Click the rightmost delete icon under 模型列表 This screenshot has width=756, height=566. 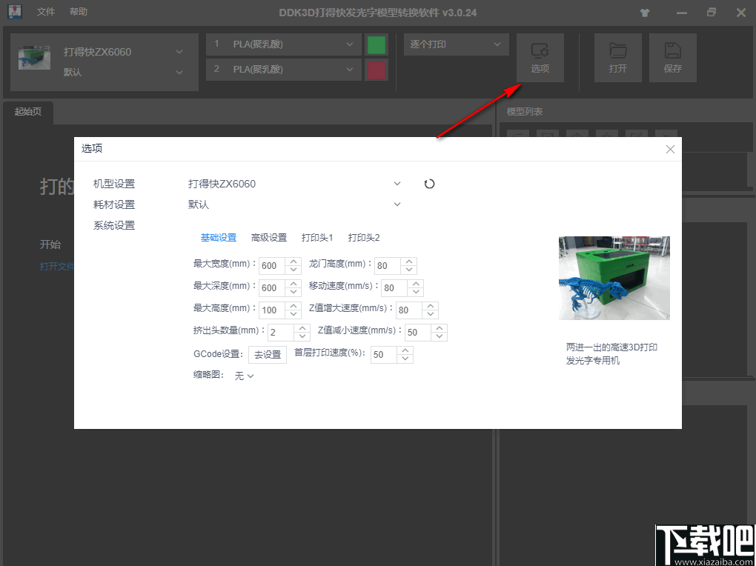pyautogui.click(x=666, y=135)
